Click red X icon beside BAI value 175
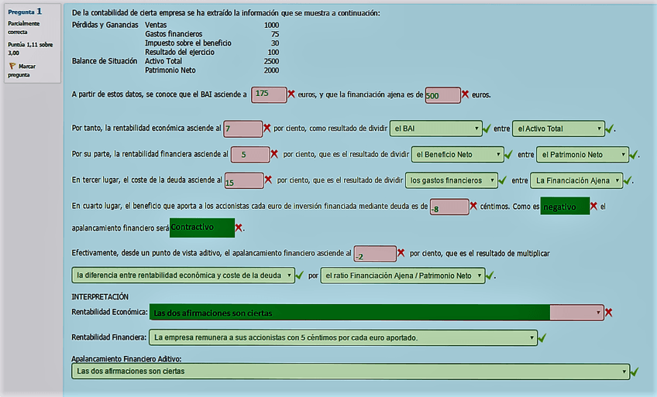Screen dimensions: 657x397 click(291, 94)
